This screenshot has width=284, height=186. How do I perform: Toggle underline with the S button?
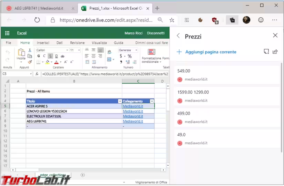pyautogui.click(x=51, y=56)
